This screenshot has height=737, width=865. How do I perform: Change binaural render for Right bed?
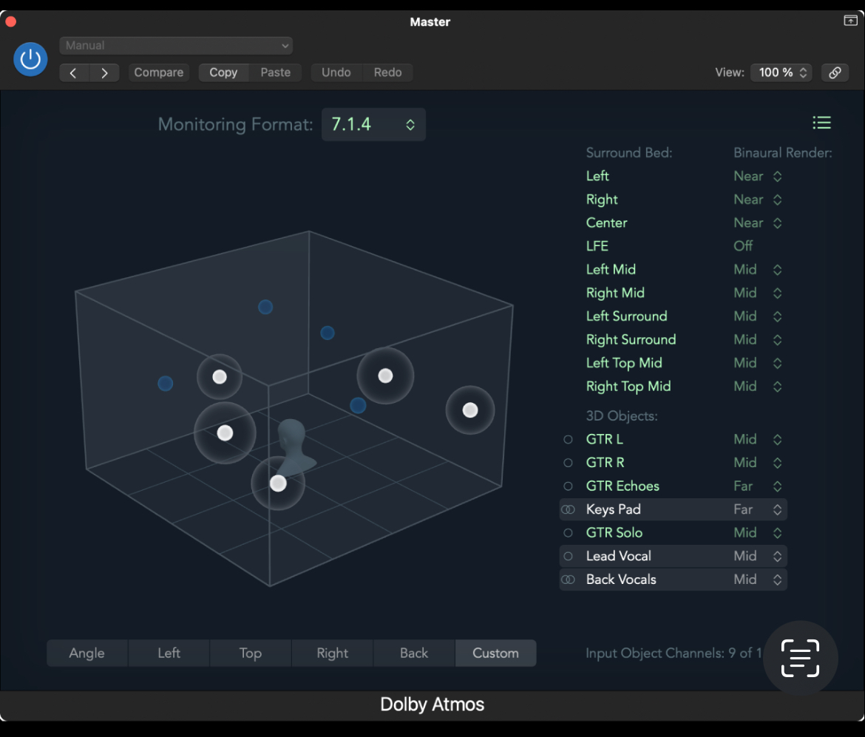click(758, 200)
